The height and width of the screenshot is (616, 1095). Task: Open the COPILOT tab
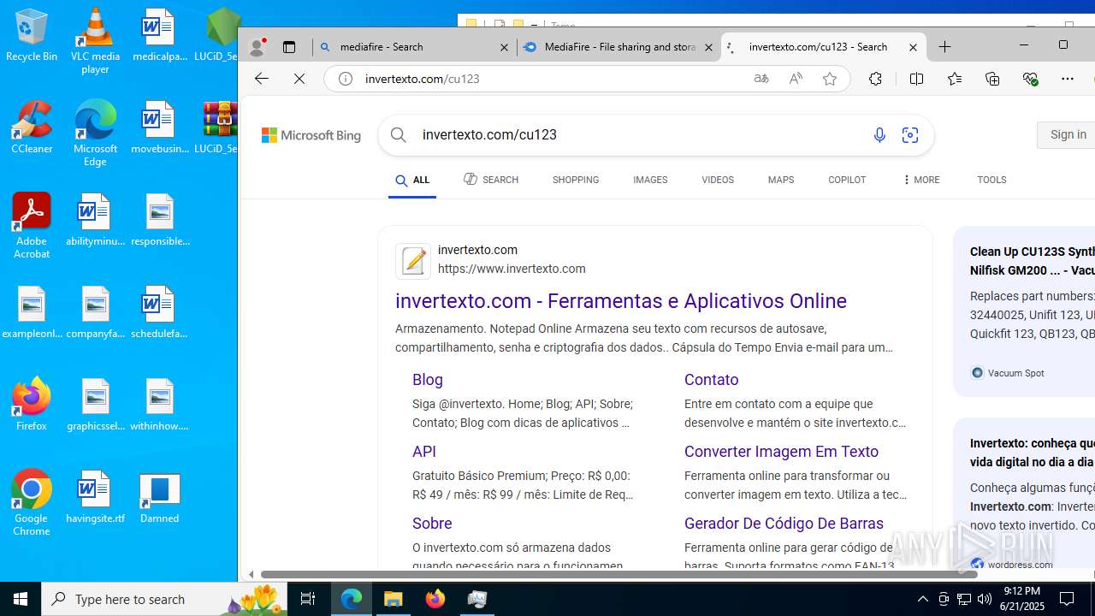(847, 180)
